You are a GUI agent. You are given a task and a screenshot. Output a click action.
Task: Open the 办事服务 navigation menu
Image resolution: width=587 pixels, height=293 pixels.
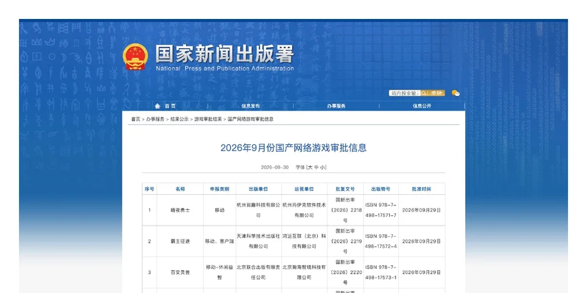336,106
